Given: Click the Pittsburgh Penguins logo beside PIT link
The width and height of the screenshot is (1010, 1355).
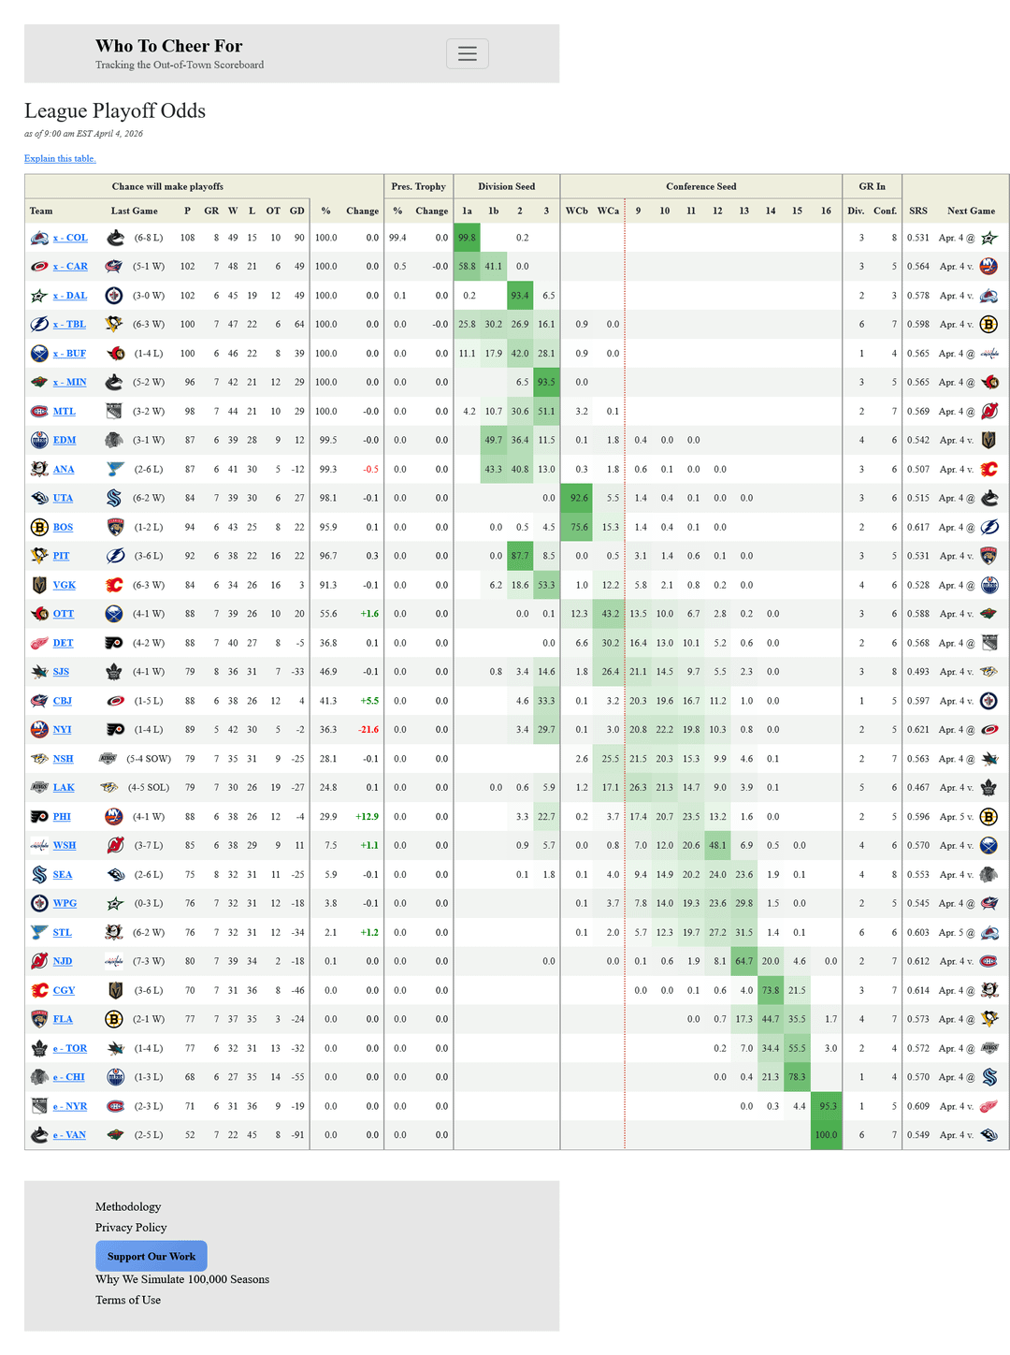Looking at the screenshot, I should point(39,556).
